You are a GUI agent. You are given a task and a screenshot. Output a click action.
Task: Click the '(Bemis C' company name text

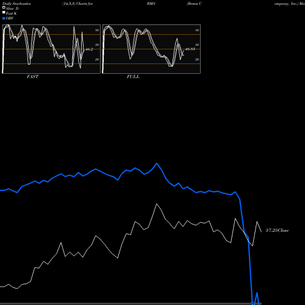coord(194,4)
